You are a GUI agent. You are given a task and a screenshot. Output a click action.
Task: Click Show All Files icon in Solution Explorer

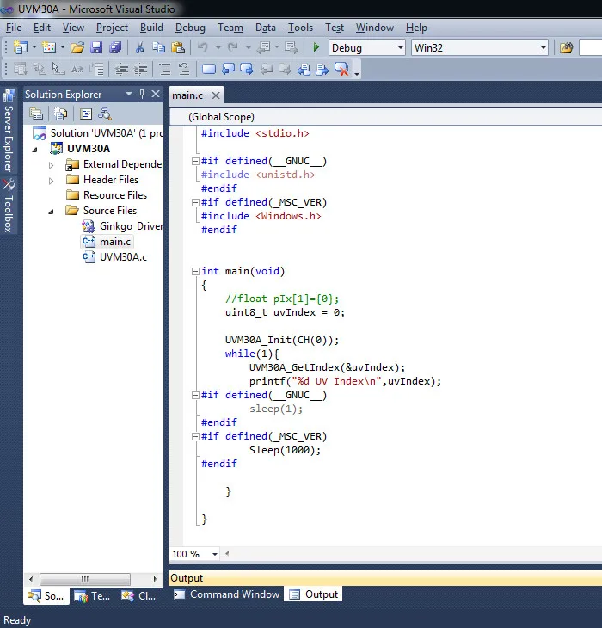pos(60,114)
